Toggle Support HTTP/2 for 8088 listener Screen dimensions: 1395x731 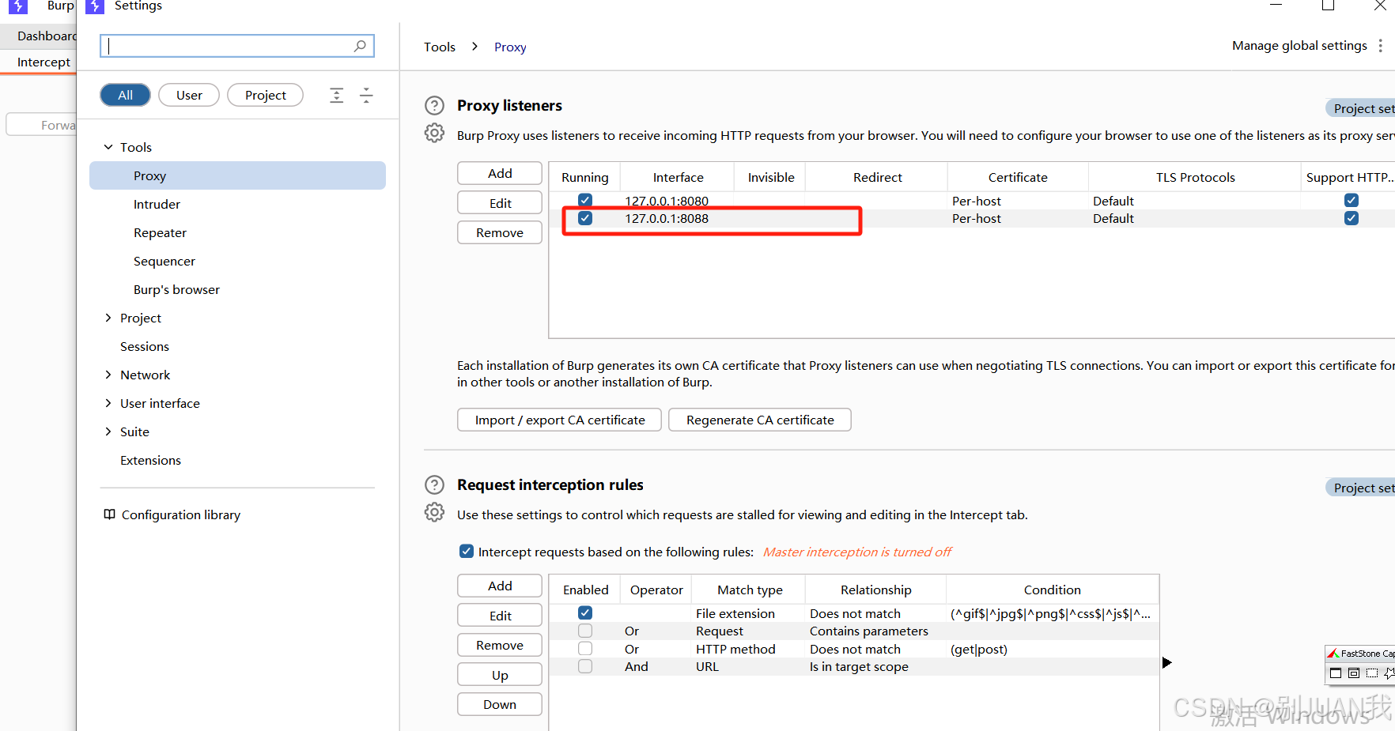1352,218
